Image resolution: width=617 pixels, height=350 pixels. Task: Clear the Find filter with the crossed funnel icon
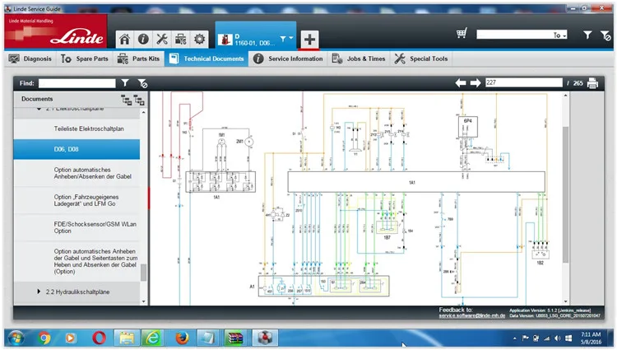pos(142,83)
